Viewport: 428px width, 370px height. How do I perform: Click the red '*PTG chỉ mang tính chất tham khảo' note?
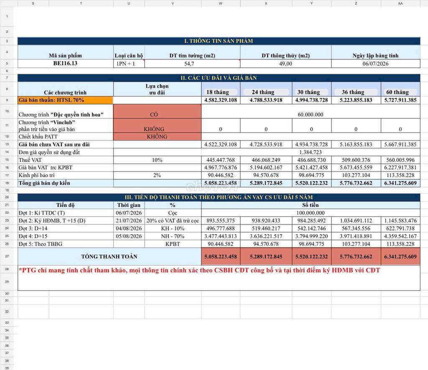tap(199, 270)
